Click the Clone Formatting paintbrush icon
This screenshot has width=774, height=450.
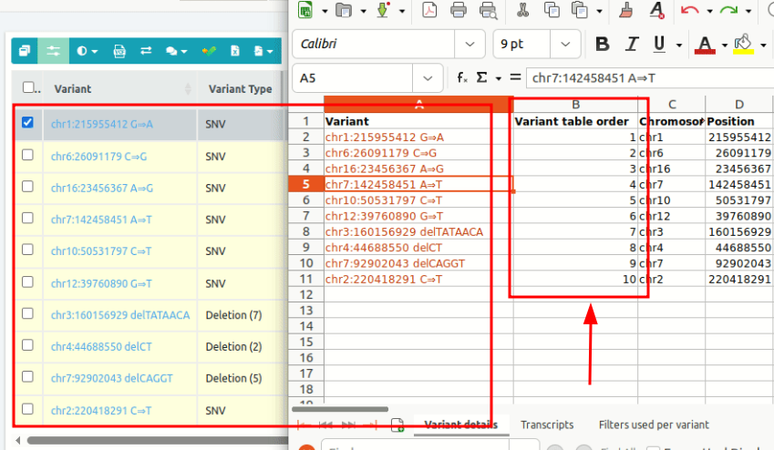coord(626,10)
